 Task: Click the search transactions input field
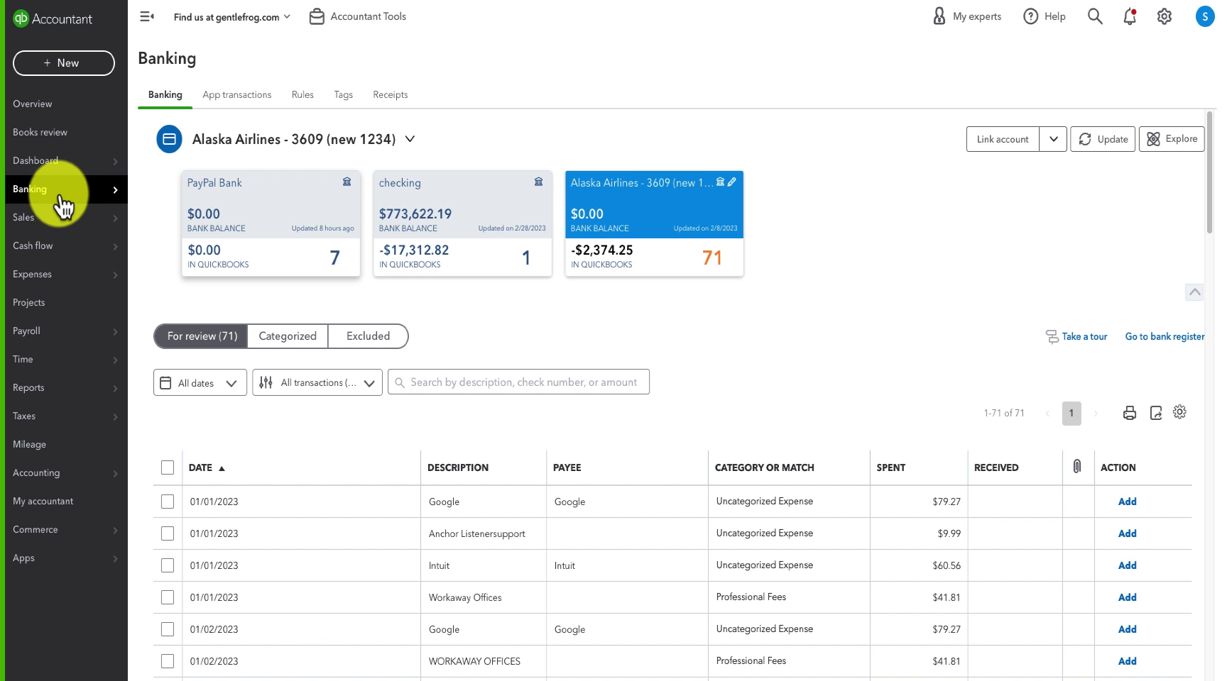pyautogui.click(x=518, y=382)
